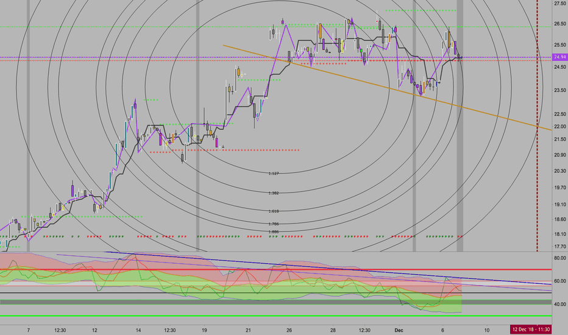Click the 24.94 current price label
568x335 pixels.
coord(559,57)
